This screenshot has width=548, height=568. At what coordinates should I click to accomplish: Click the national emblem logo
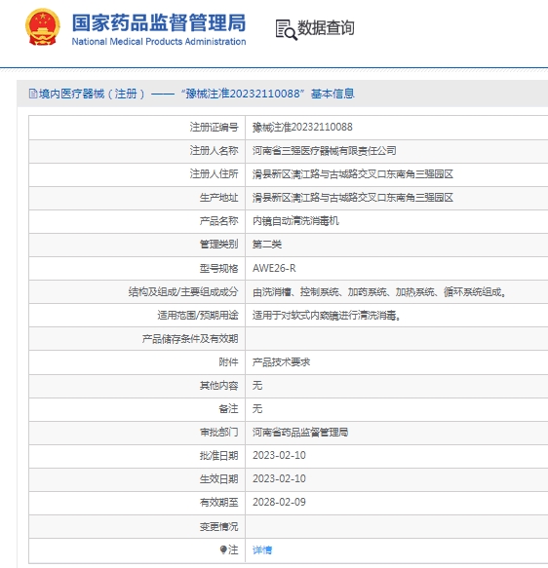tap(43, 27)
